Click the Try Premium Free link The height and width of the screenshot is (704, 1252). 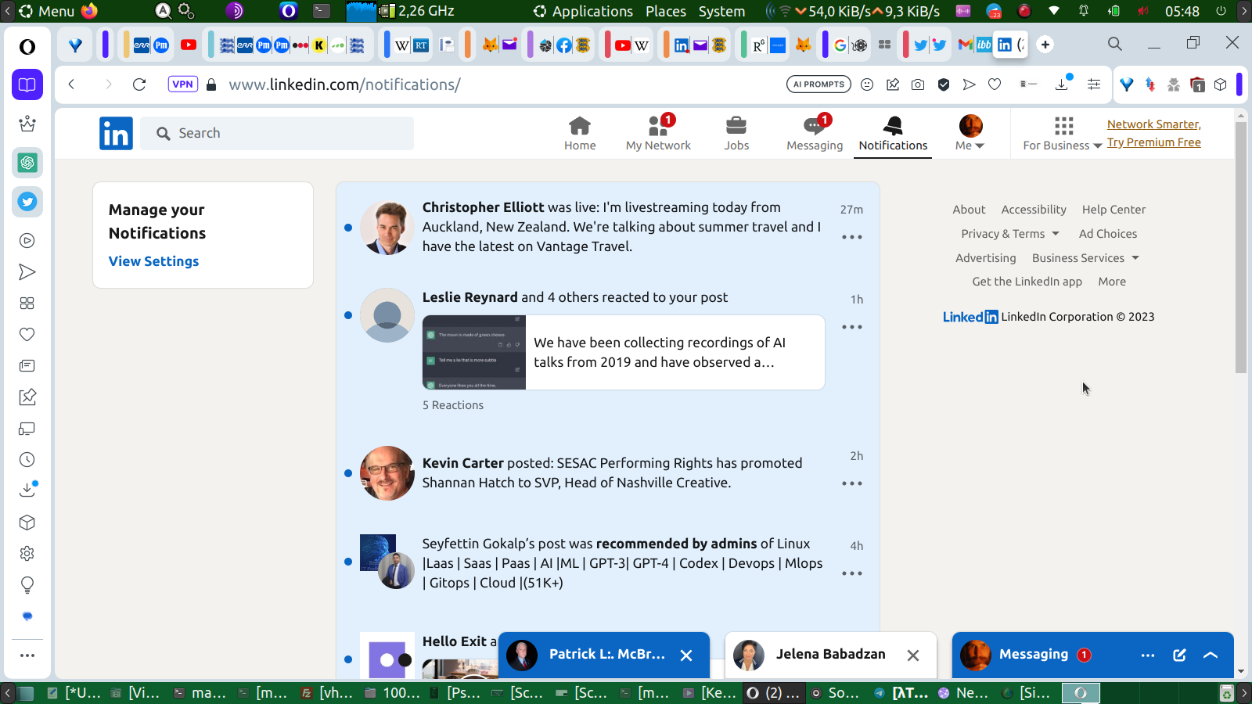tap(1153, 142)
